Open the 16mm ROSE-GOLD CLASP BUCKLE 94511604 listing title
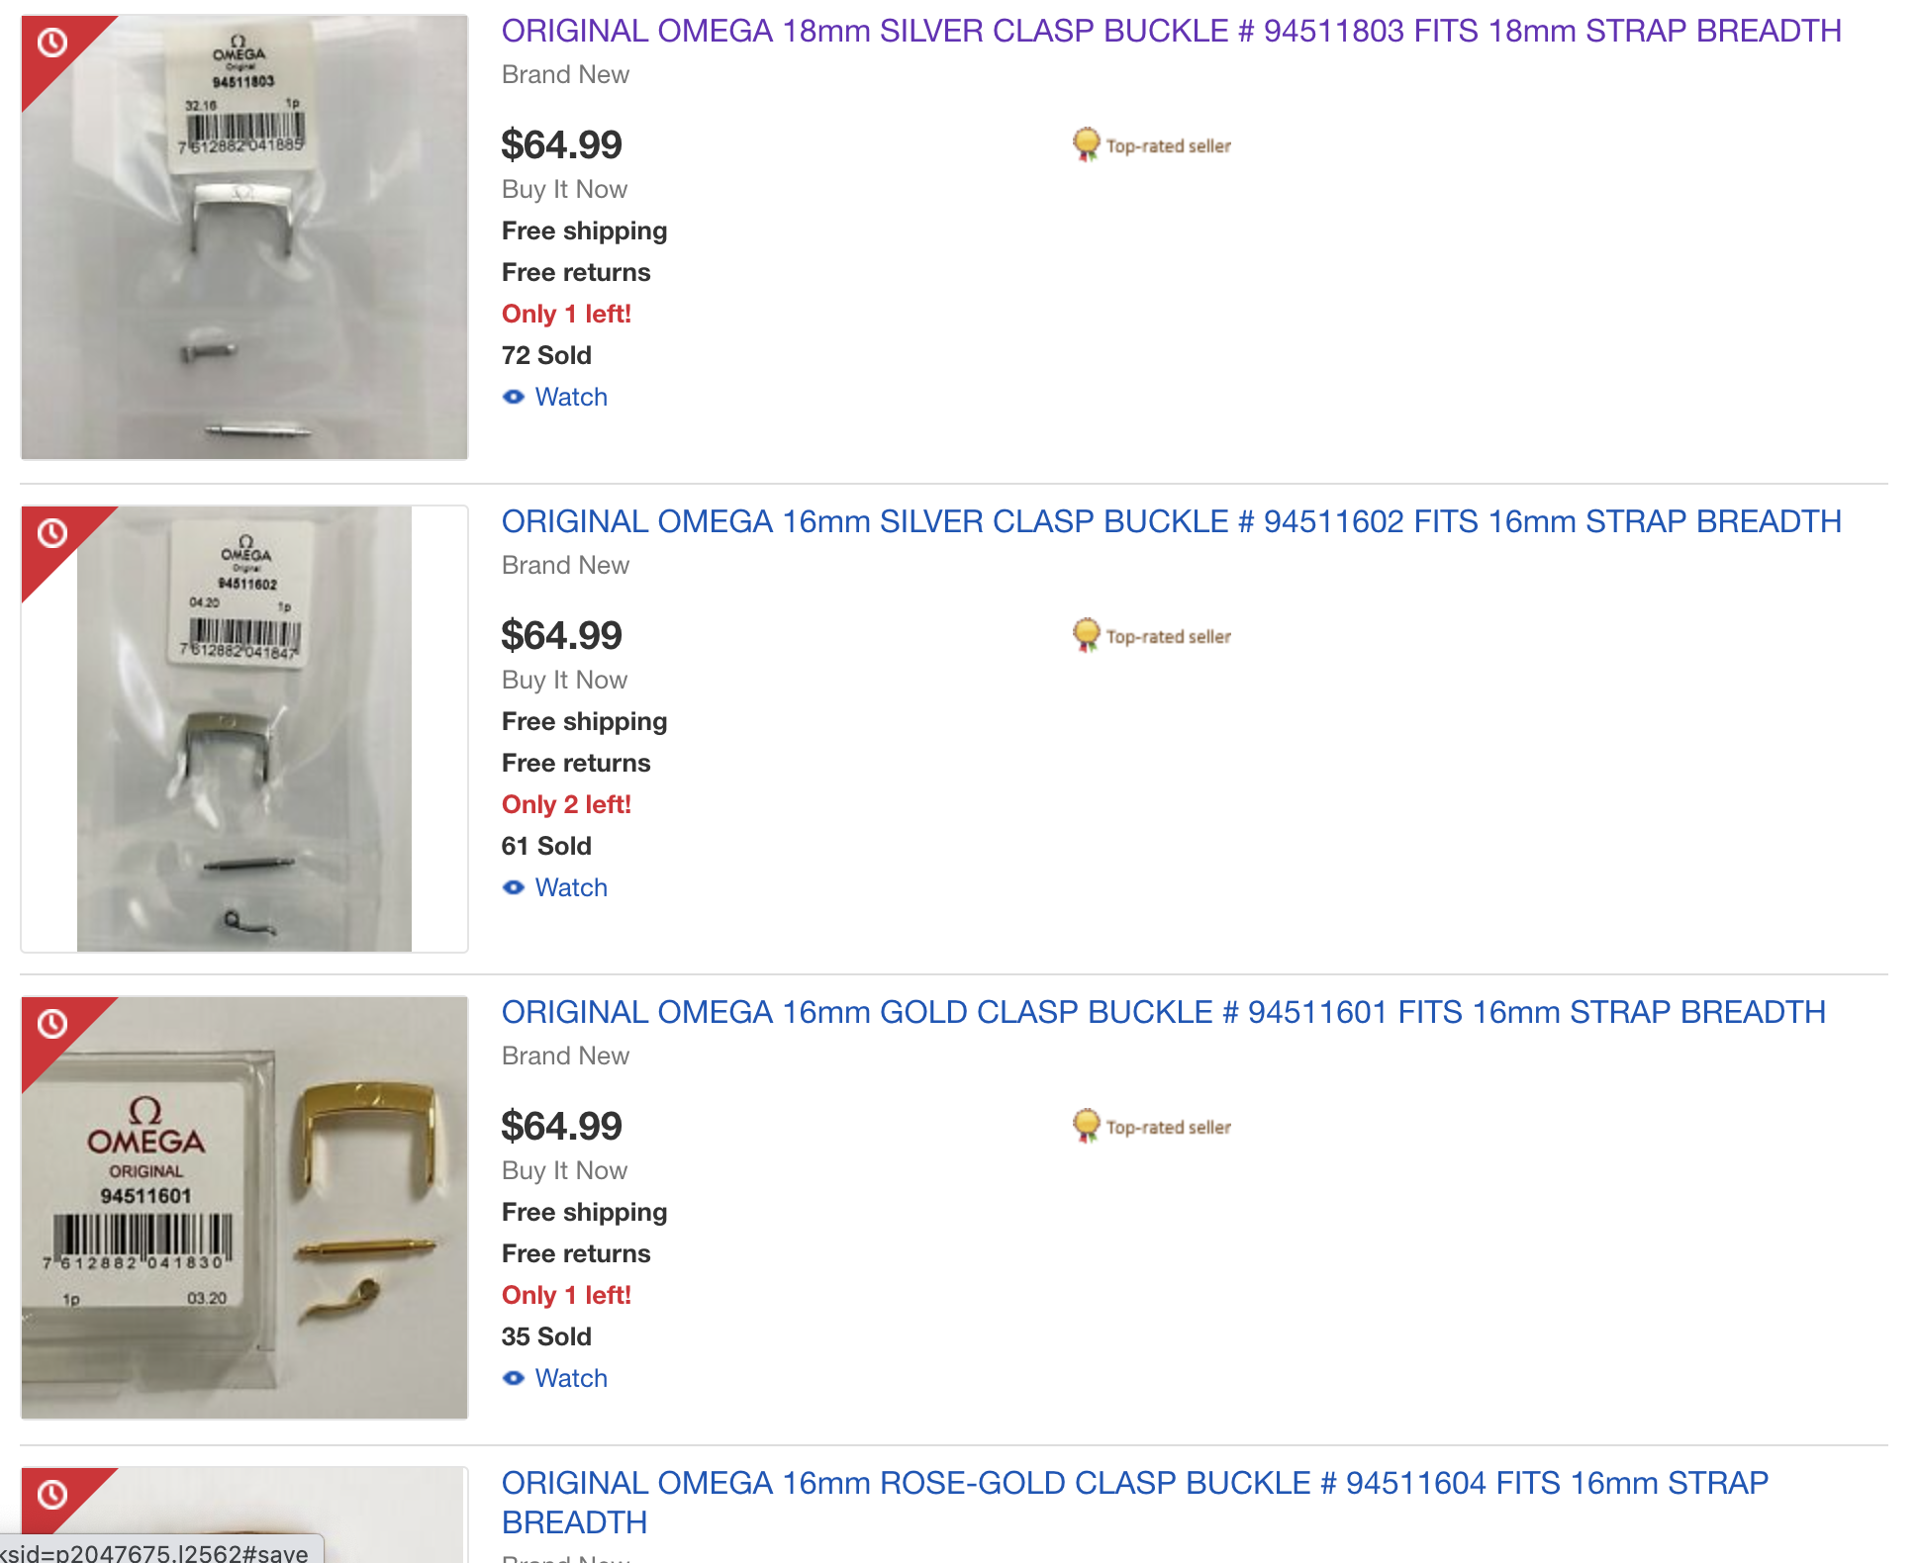 (1134, 1483)
